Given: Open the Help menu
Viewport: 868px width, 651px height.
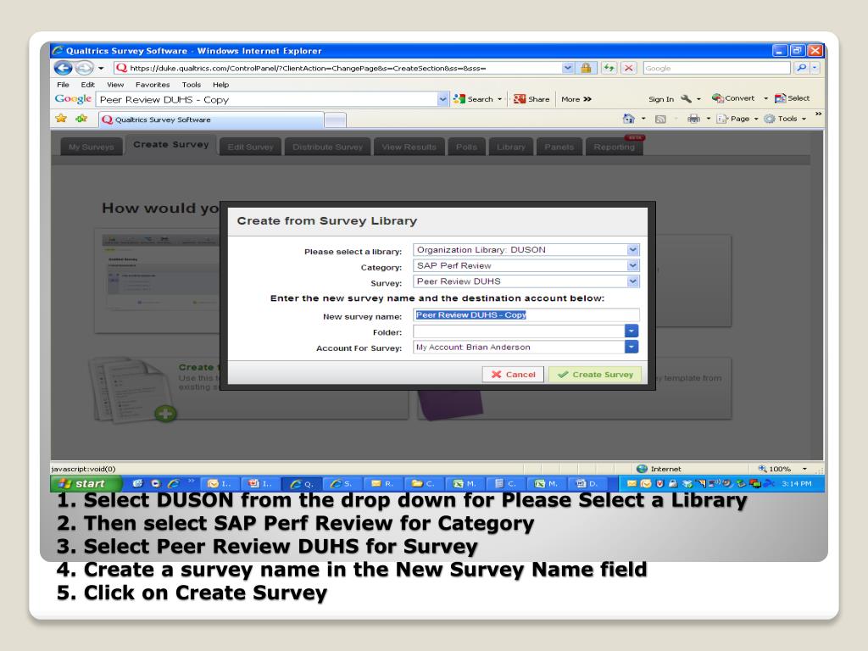Looking at the screenshot, I should (x=221, y=85).
